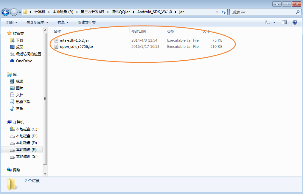Image resolution: width=303 pixels, height=194 pixels.
Task: Select 计算机 in the address path
Action: [40, 12]
